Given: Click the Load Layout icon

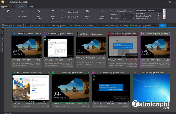Looking at the screenshot, I should pyautogui.click(x=66, y=12).
